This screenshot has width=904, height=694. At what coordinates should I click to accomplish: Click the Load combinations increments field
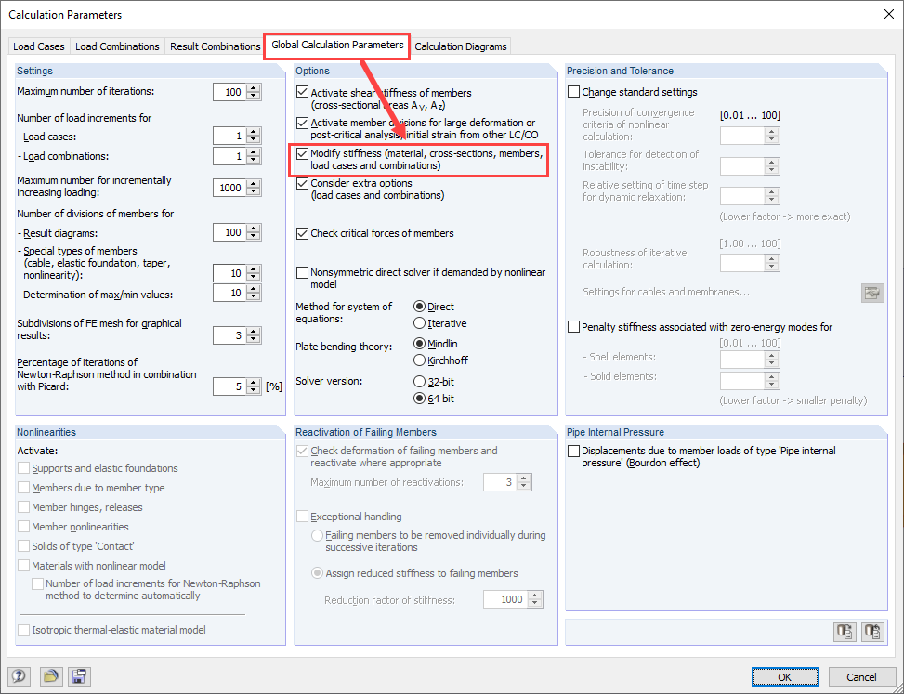coord(229,156)
